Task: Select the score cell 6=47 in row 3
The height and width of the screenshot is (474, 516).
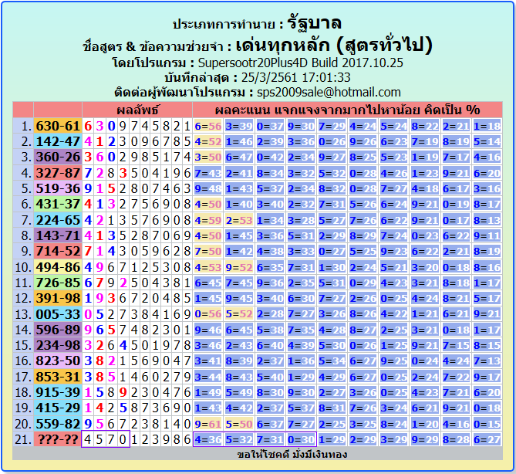Action: point(239,157)
